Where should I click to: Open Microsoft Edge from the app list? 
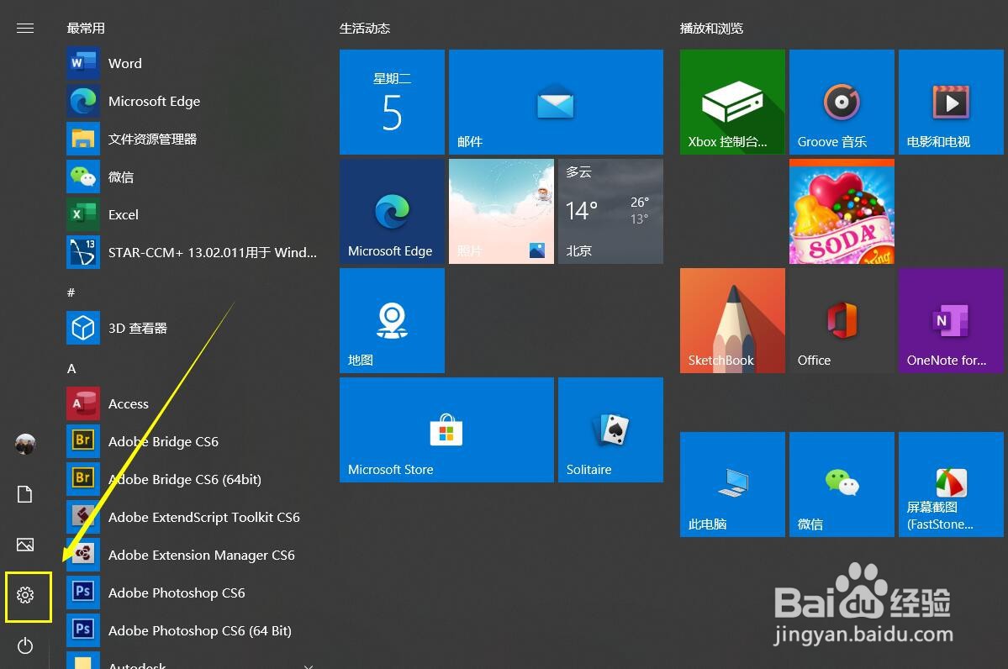pyautogui.click(x=154, y=101)
